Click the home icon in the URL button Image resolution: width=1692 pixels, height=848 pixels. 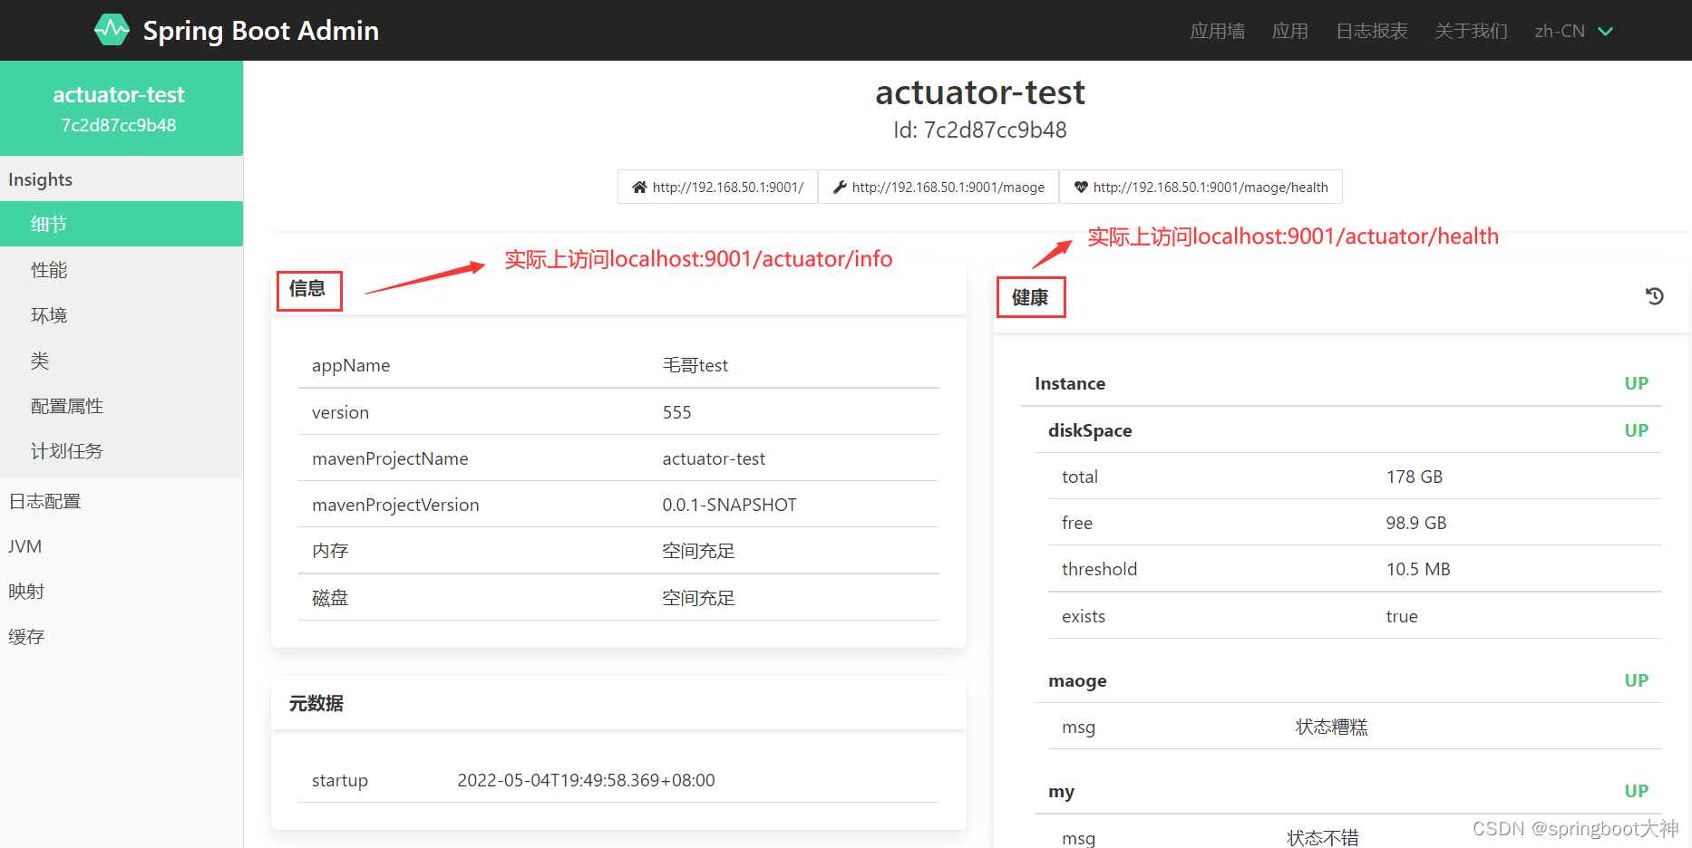639,188
